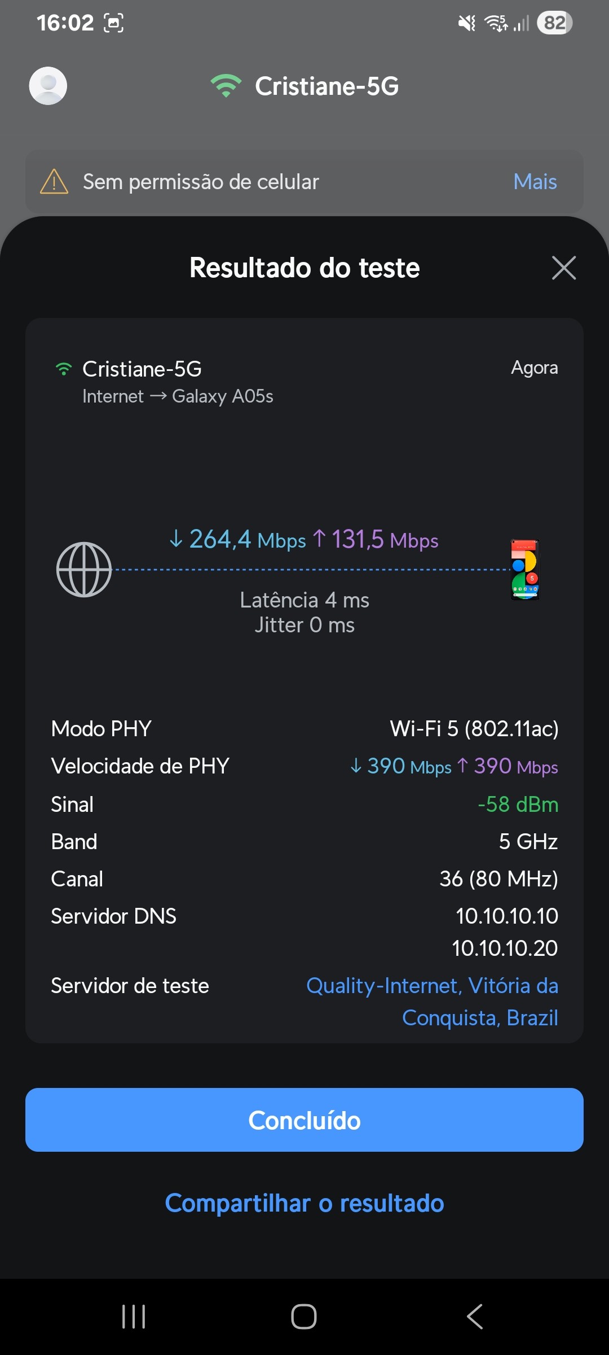Tap the profile avatar icon
This screenshot has width=609, height=1355.
pyautogui.click(x=48, y=86)
